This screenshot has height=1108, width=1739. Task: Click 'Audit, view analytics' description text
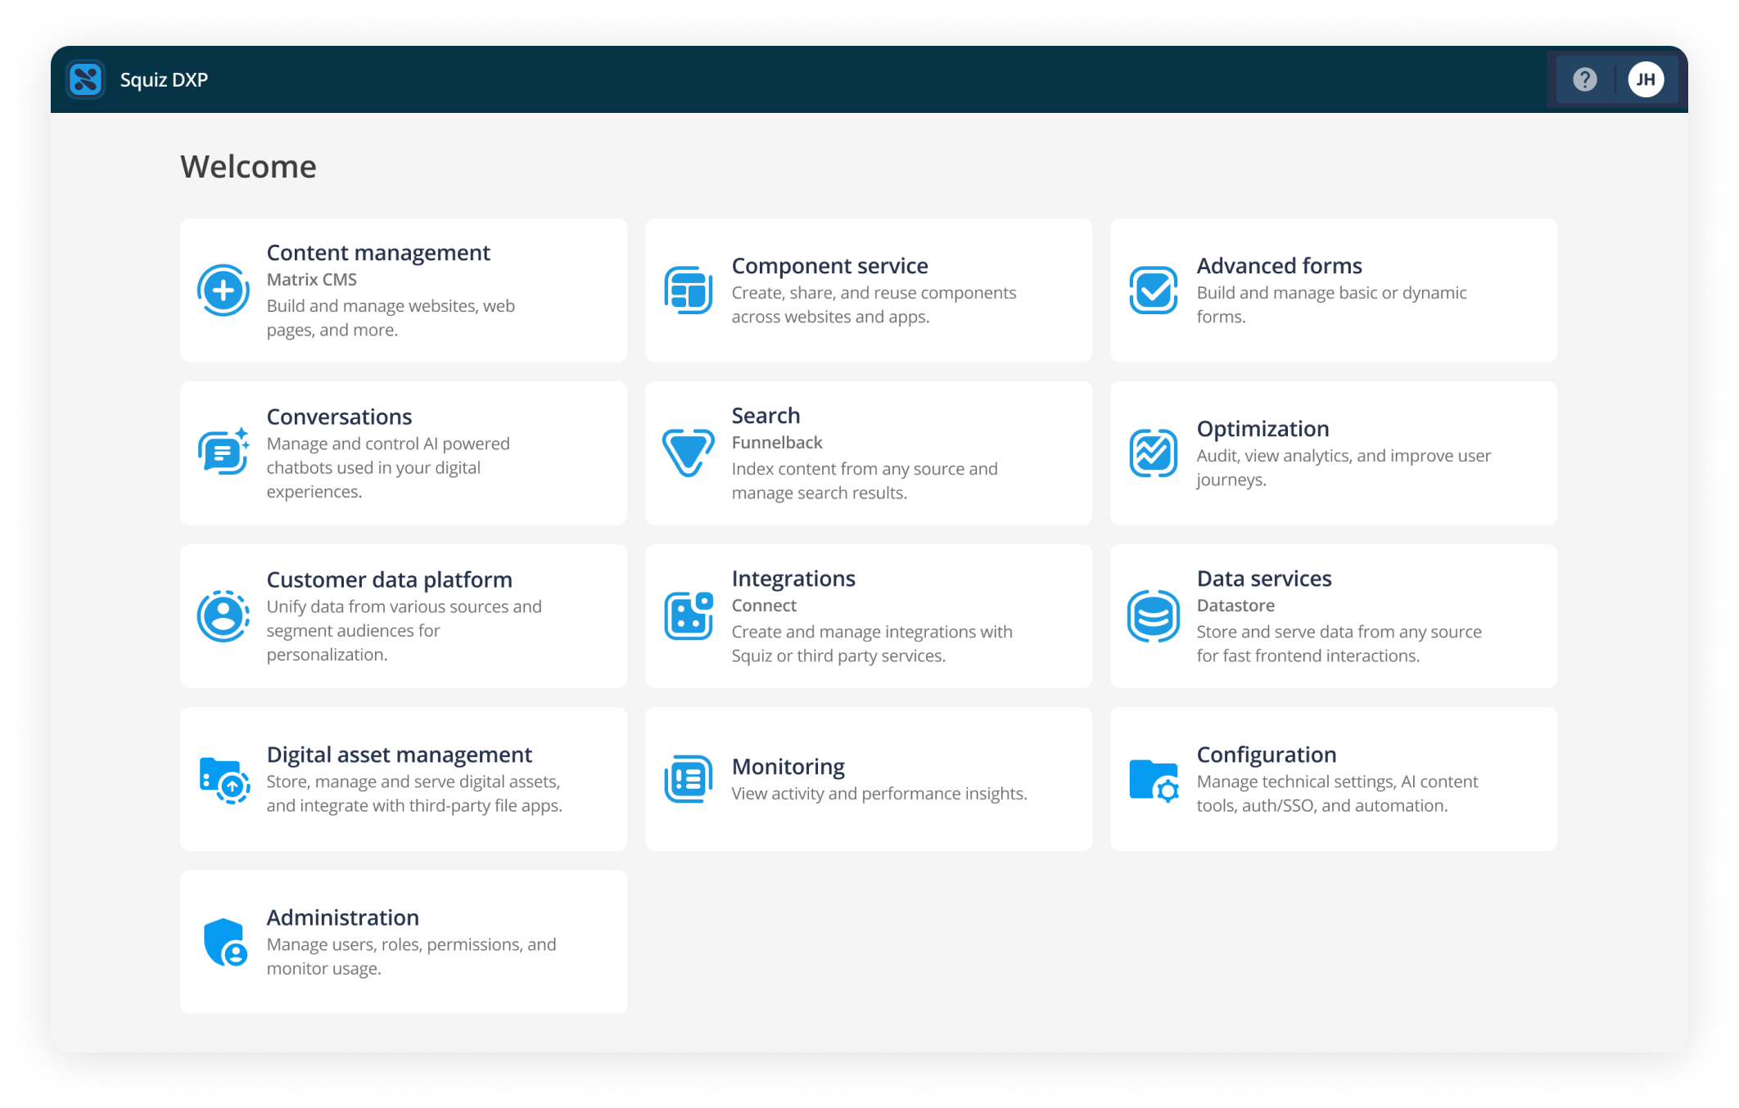1344,467
